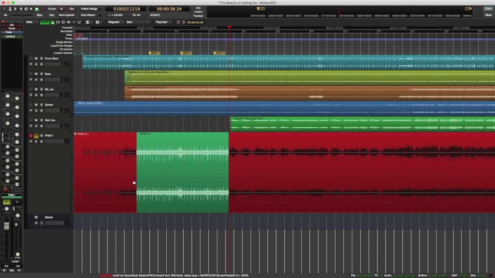Image resolution: width=495 pixels, height=278 pixels.
Task: Solo the PRINT track
Action: pos(41,136)
